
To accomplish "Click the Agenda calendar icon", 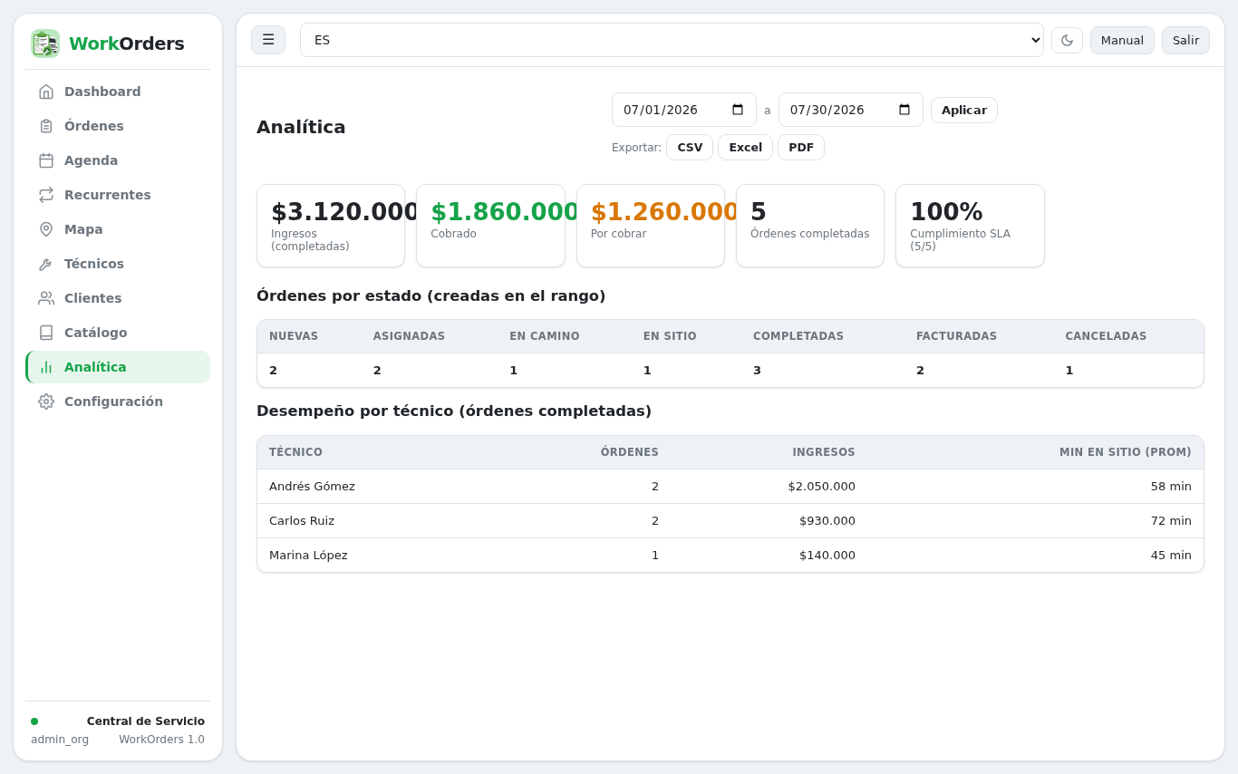I will pos(46,160).
